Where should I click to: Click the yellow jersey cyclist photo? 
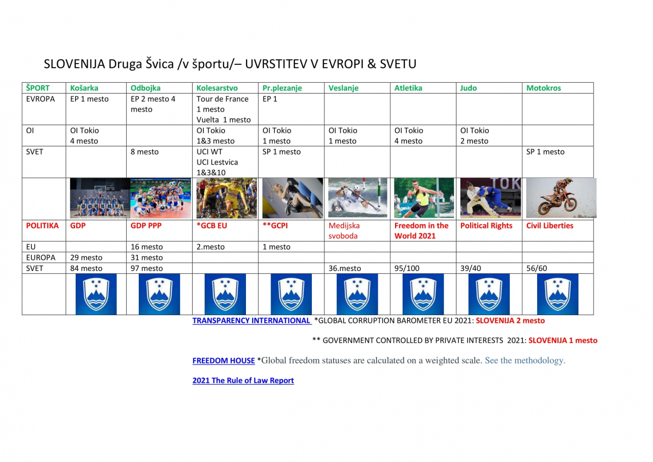(226, 198)
